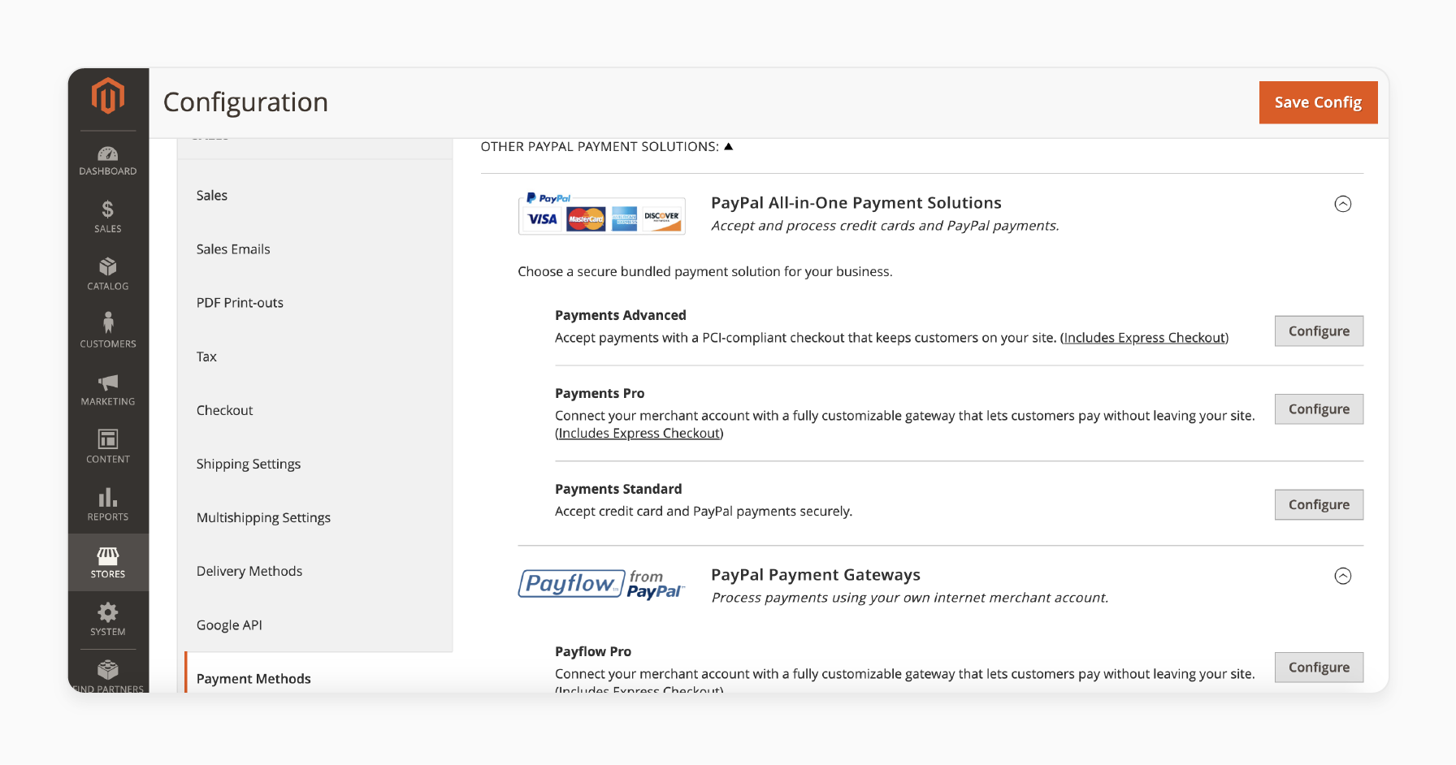Open Includes Express Checkout link under Payments Advanced
This screenshot has height=765, width=1456.
[1144, 338]
